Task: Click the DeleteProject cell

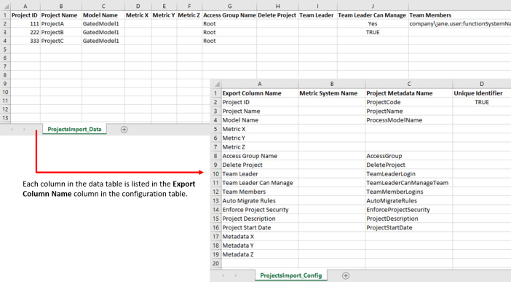Action: click(x=409, y=165)
